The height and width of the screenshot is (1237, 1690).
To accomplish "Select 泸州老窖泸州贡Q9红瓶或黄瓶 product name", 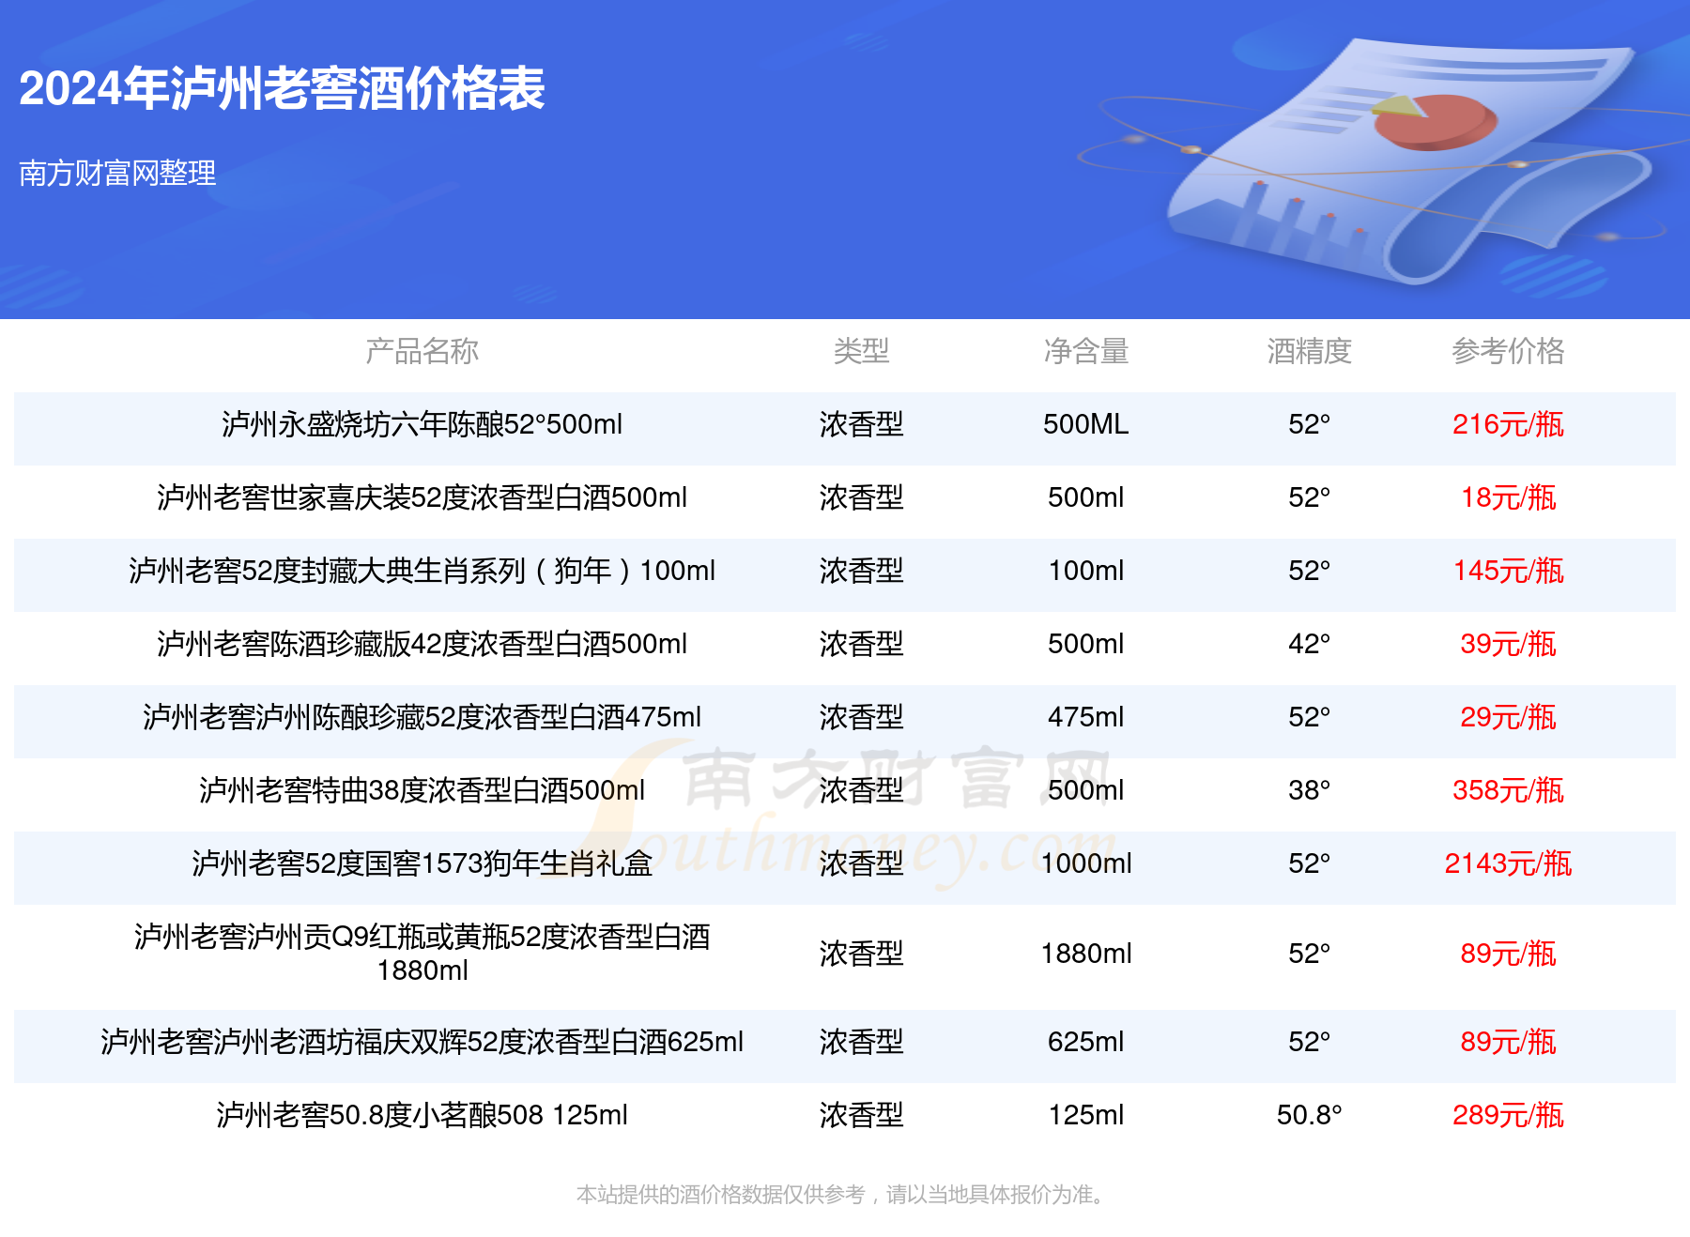I will [x=422, y=953].
